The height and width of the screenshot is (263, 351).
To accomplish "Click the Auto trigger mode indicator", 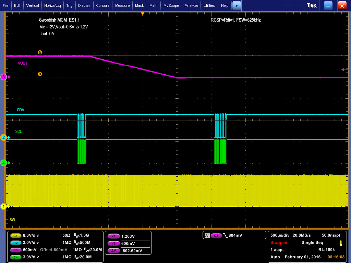I will (275, 257).
